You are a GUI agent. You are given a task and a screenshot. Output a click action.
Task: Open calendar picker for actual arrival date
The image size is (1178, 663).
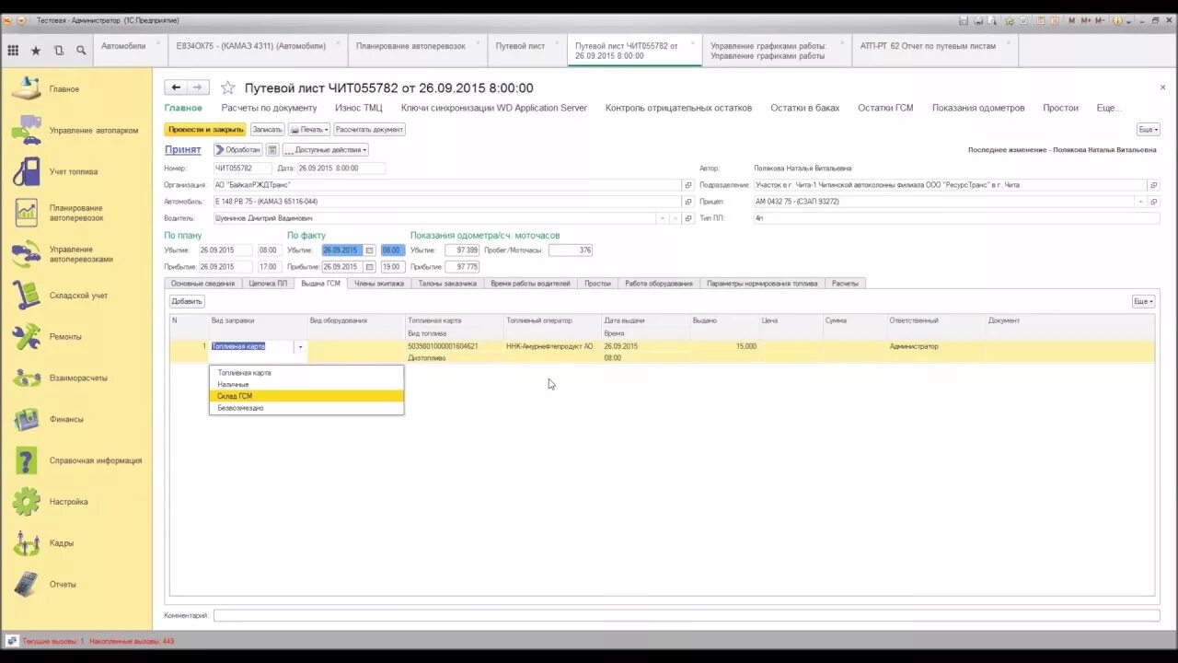(x=370, y=267)
